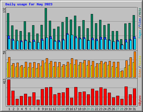143x112 pixels.
Task: Click day label "5" on the x-axis
Action: tap(26, 109)
